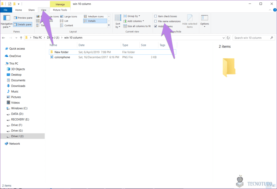Select the New folder row

pos(112,52)
